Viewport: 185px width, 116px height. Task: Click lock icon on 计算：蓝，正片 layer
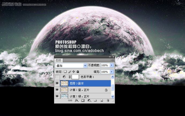(x=106, y=90)
